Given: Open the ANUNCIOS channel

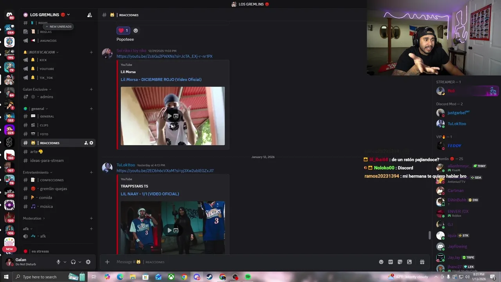Looking at the screenshot, I should 58,41.
